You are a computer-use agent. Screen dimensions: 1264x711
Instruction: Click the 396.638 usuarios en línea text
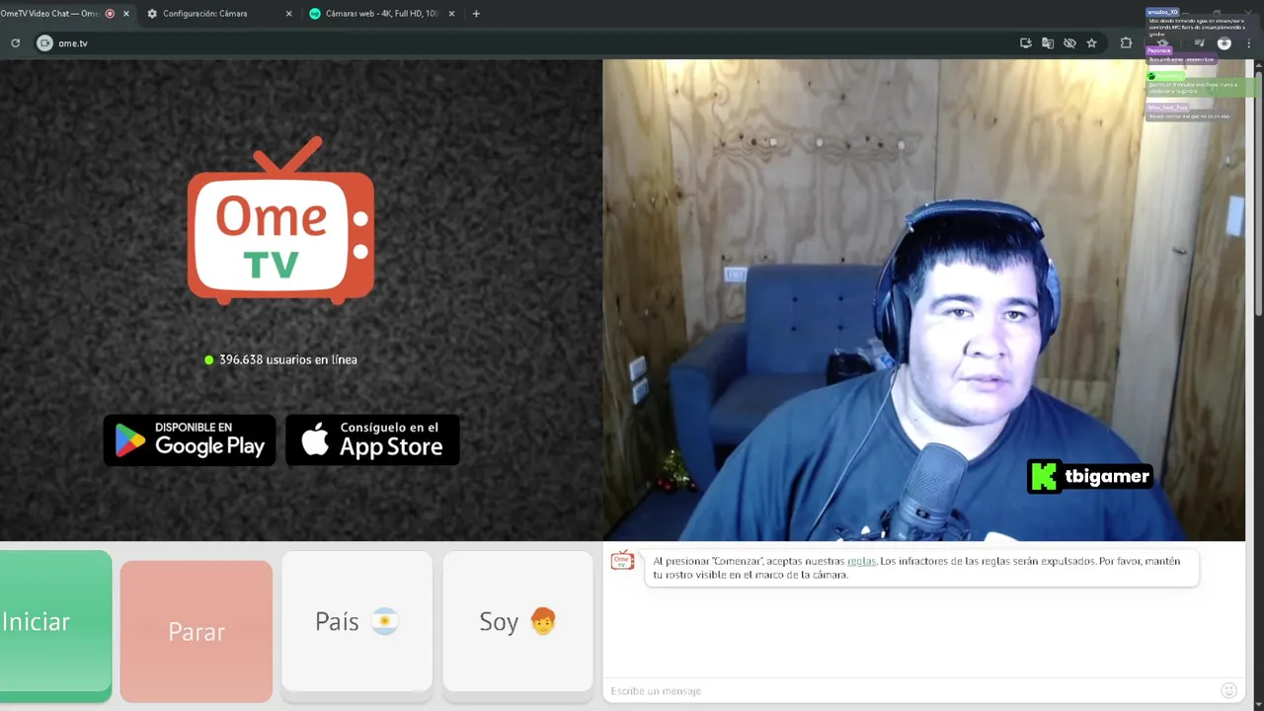click(288, 359)
